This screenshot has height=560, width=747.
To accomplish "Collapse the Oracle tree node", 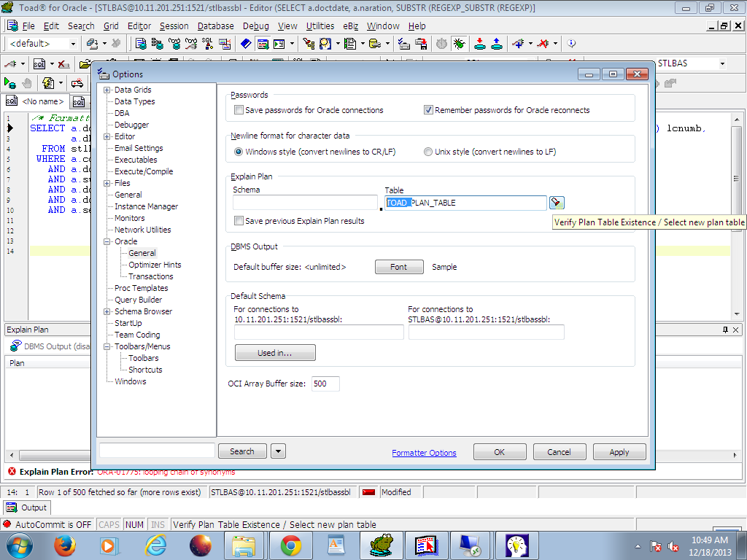I will coord(107,242).
